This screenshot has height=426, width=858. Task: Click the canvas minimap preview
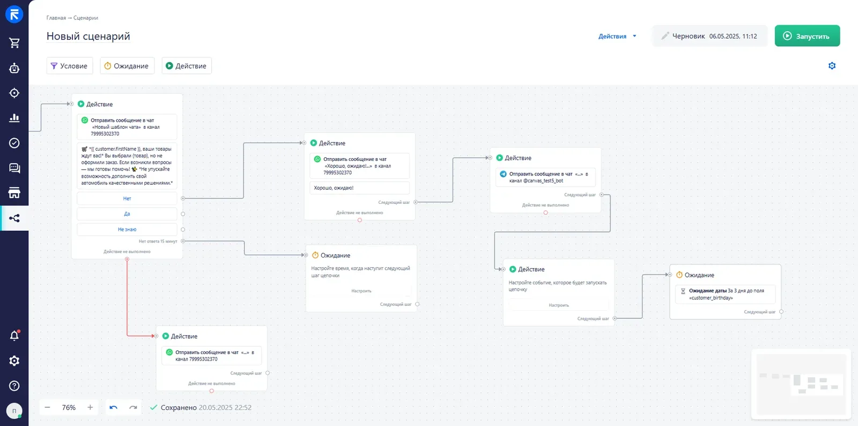801,384
